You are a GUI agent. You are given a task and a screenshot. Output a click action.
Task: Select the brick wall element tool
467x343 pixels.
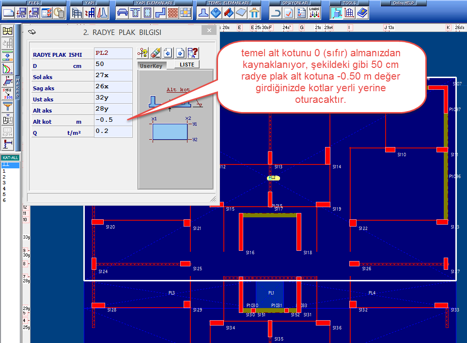[173, 13]
